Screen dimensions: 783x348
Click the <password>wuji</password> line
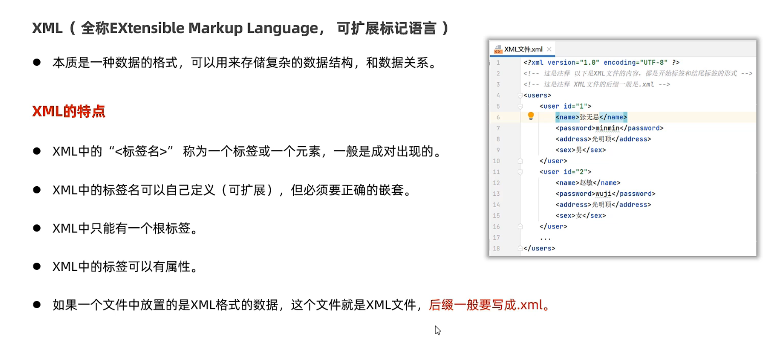pyautogui.click(x=606, y=194)
